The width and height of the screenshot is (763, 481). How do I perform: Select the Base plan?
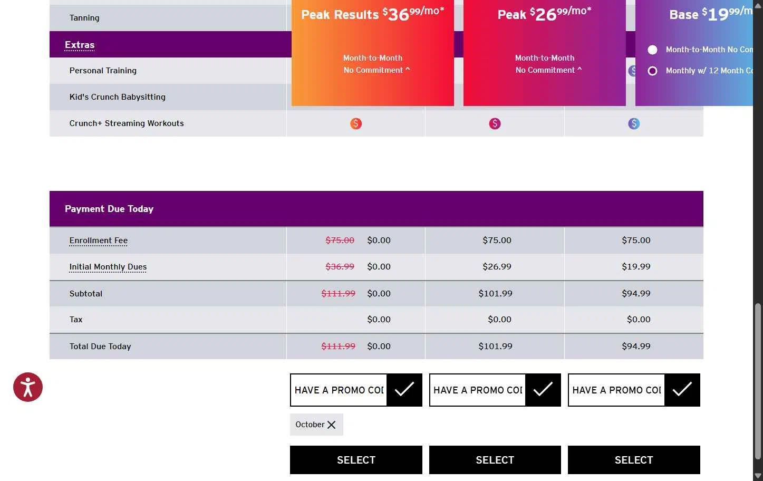(634, 460)
